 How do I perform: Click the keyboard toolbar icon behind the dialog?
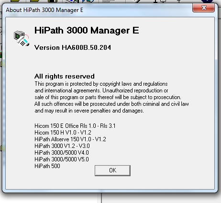[108, 1]
